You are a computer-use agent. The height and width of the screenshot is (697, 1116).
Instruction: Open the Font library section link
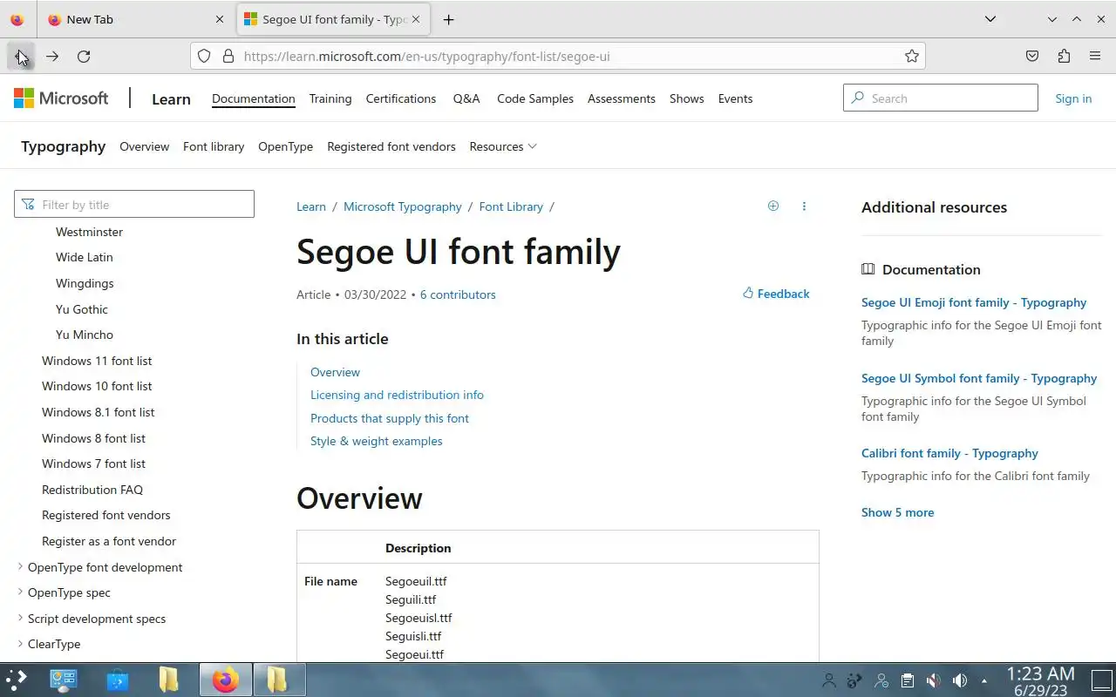(214, 146)
